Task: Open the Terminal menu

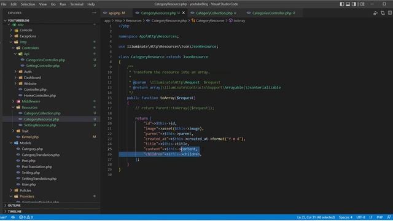Action: pyautogui.click(x=77, y=4)
